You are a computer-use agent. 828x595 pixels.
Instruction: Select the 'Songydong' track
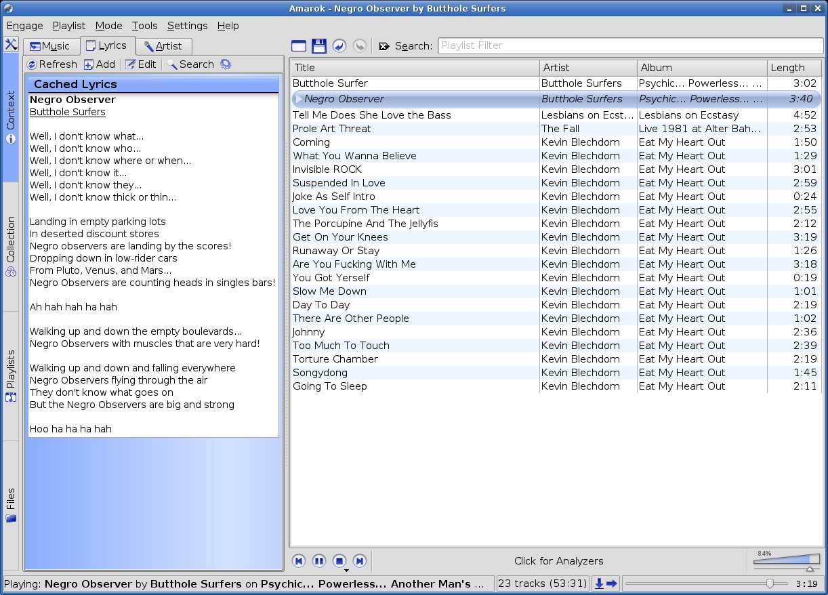point(556,373)
